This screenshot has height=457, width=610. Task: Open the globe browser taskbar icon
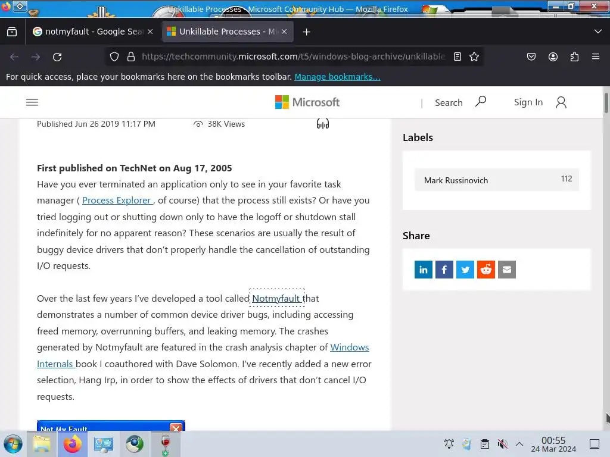pos(135,444)
